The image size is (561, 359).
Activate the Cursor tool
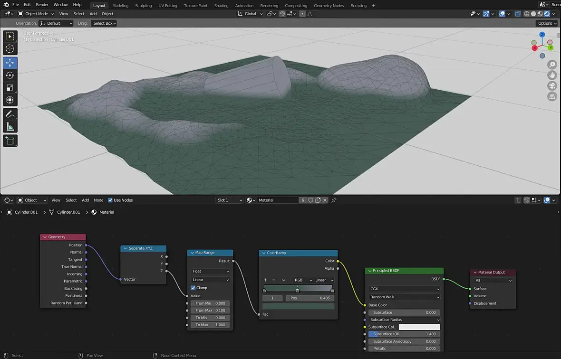pos(10,49)
